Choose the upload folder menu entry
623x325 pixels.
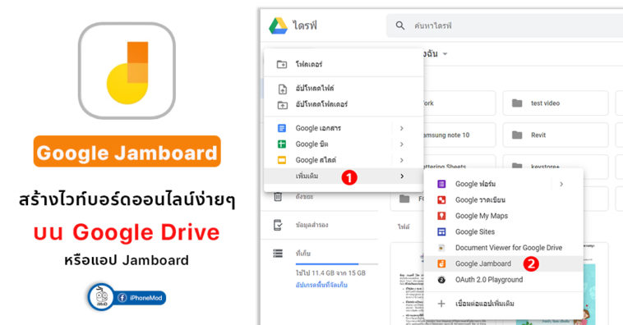[x=344, y=104]
